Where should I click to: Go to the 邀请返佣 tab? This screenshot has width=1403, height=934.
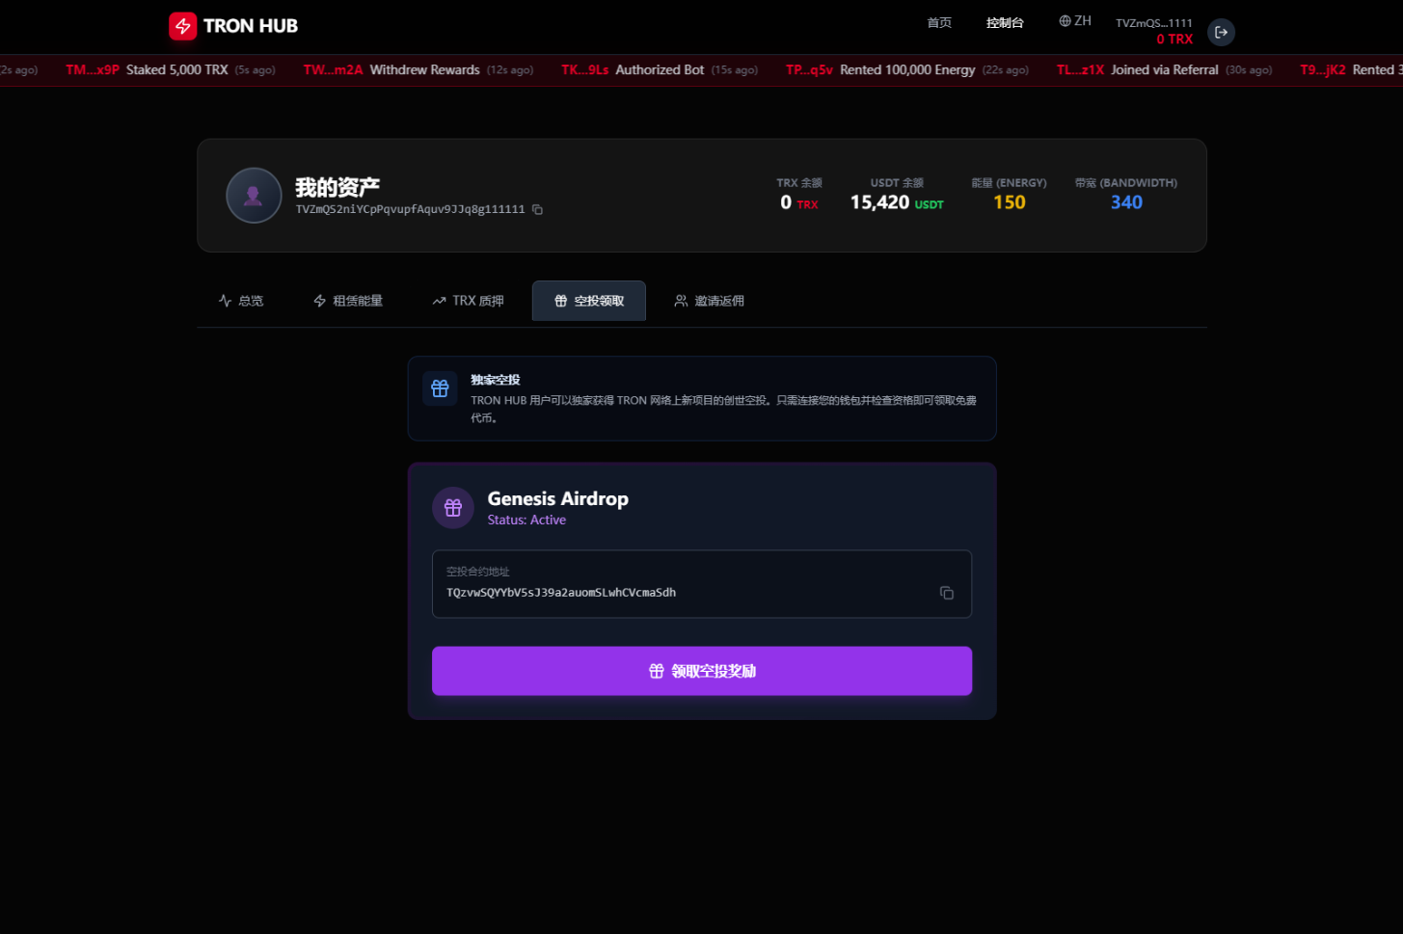click(x=709, y=301)
